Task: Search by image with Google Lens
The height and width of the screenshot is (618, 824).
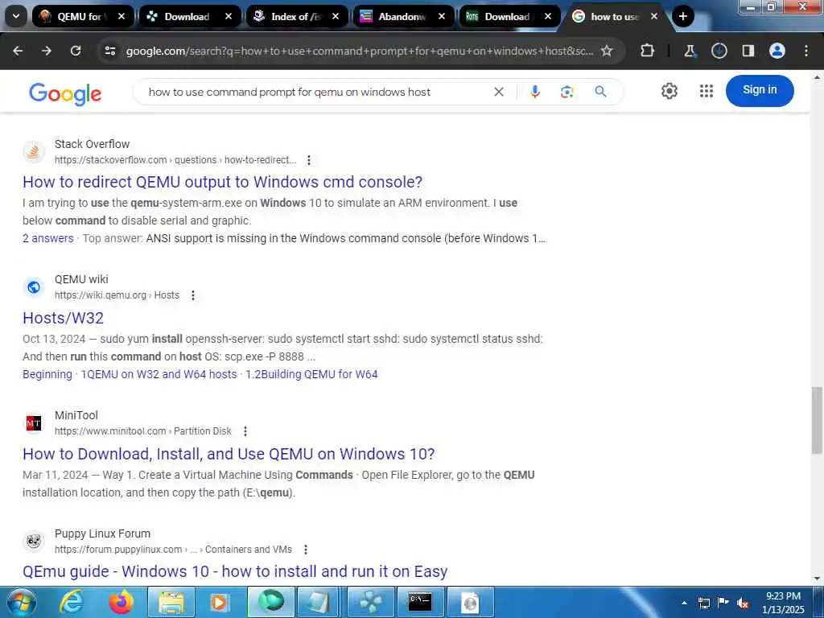Action: [567, 92]
